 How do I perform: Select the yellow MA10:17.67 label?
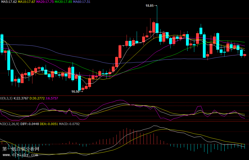pyautogui.click(x=26, y=2)
